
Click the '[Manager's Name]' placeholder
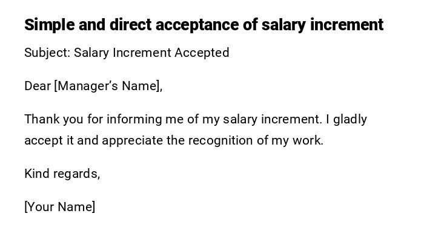pyautogui.click(x=108, y=86)
